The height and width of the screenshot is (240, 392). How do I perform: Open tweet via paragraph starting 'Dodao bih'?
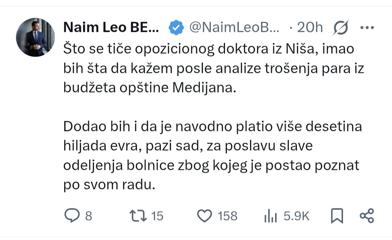pyautogui.click(x=212, y=155)
